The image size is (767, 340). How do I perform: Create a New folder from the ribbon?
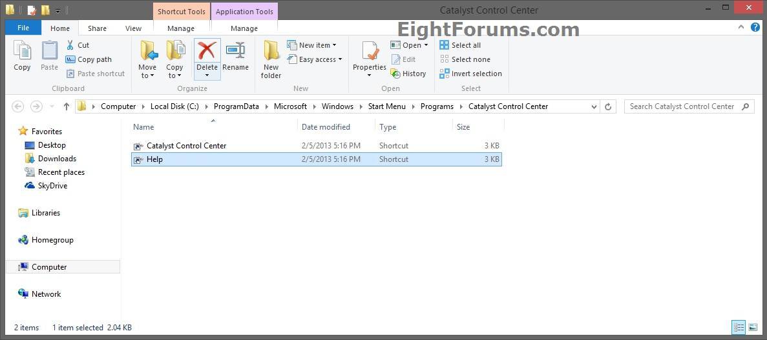[x=271, y=59]
